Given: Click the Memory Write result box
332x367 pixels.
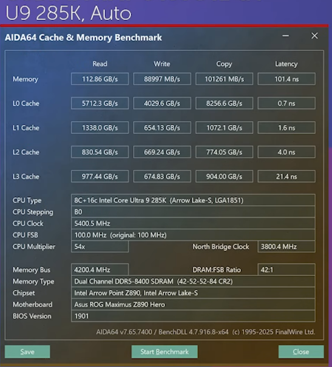Looking at the screenshot, I should click(x=162, y=79).
